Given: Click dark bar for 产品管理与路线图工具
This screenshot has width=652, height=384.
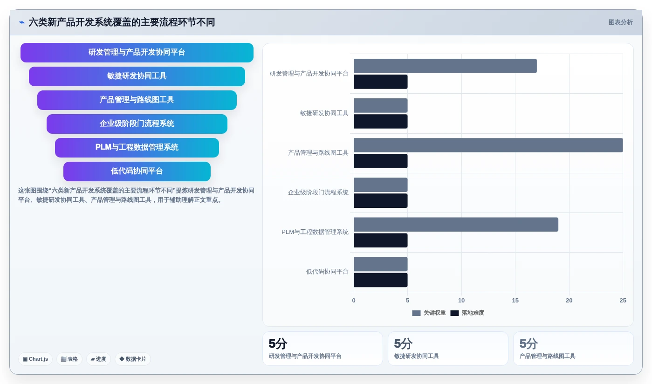Looking at the screenshot, I should tap(381, 161).
